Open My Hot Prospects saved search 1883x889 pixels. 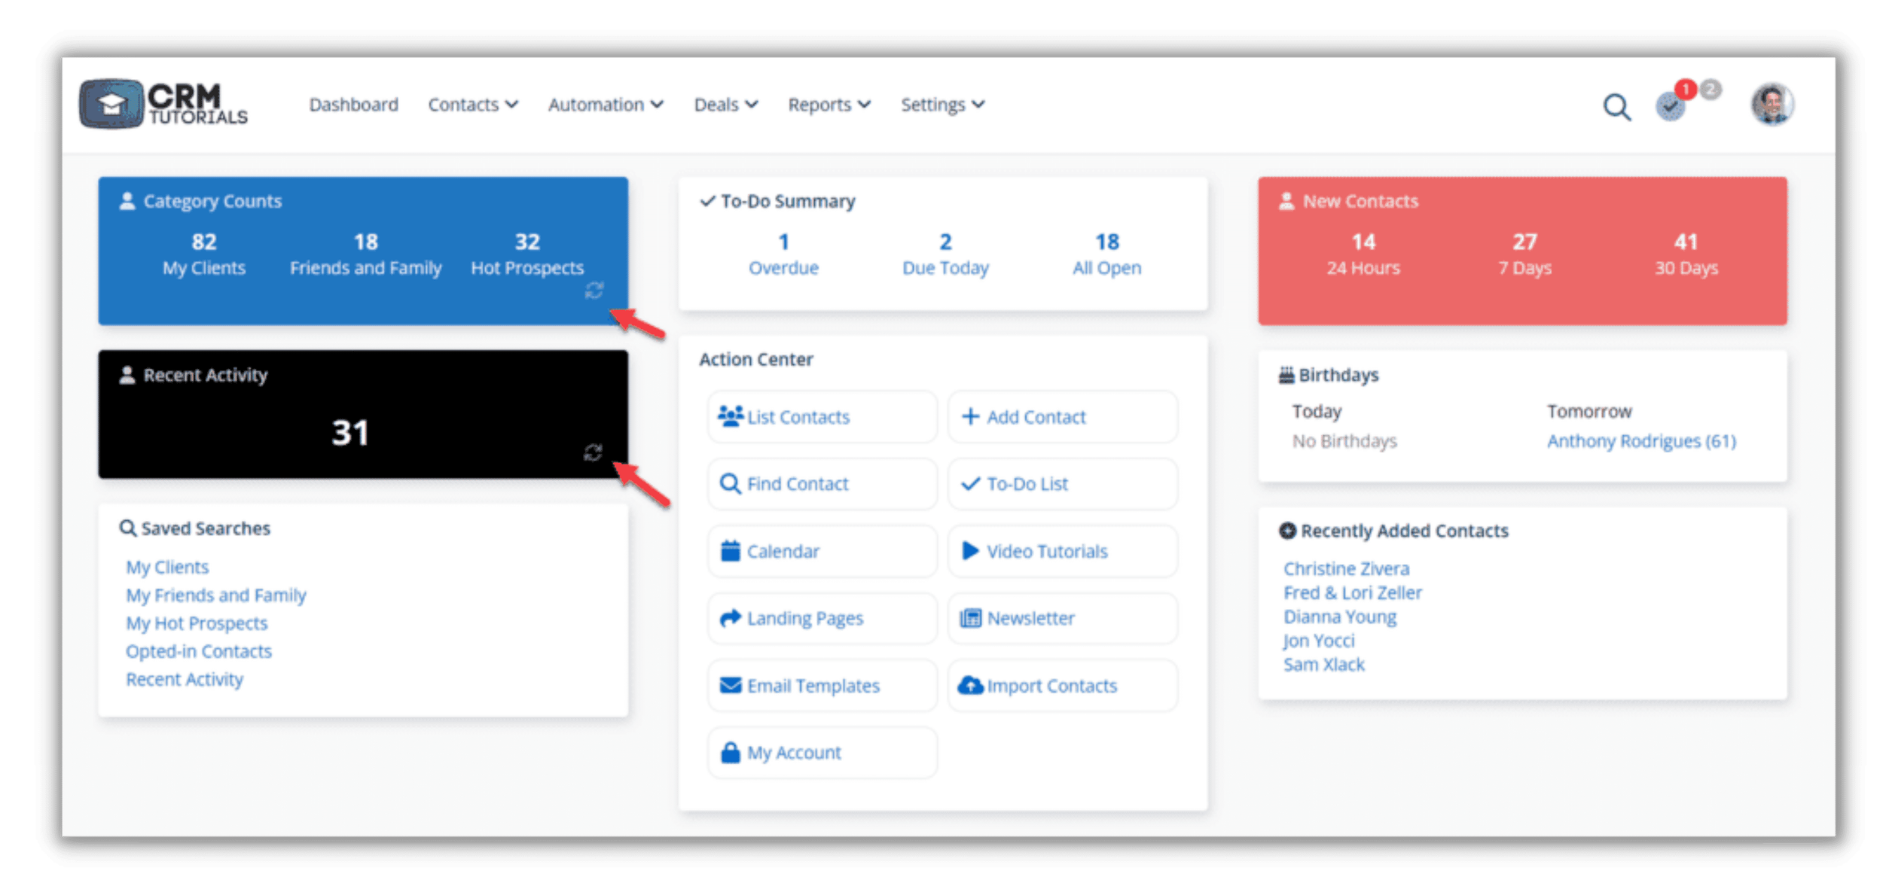click(197, 623)
